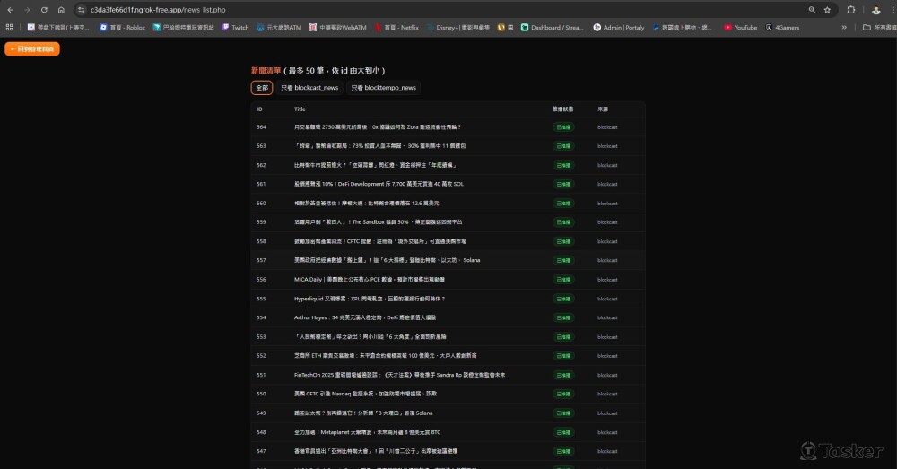Filter to 只看 blocktempo_news
897x469 pixels.
tap(383, 88)
